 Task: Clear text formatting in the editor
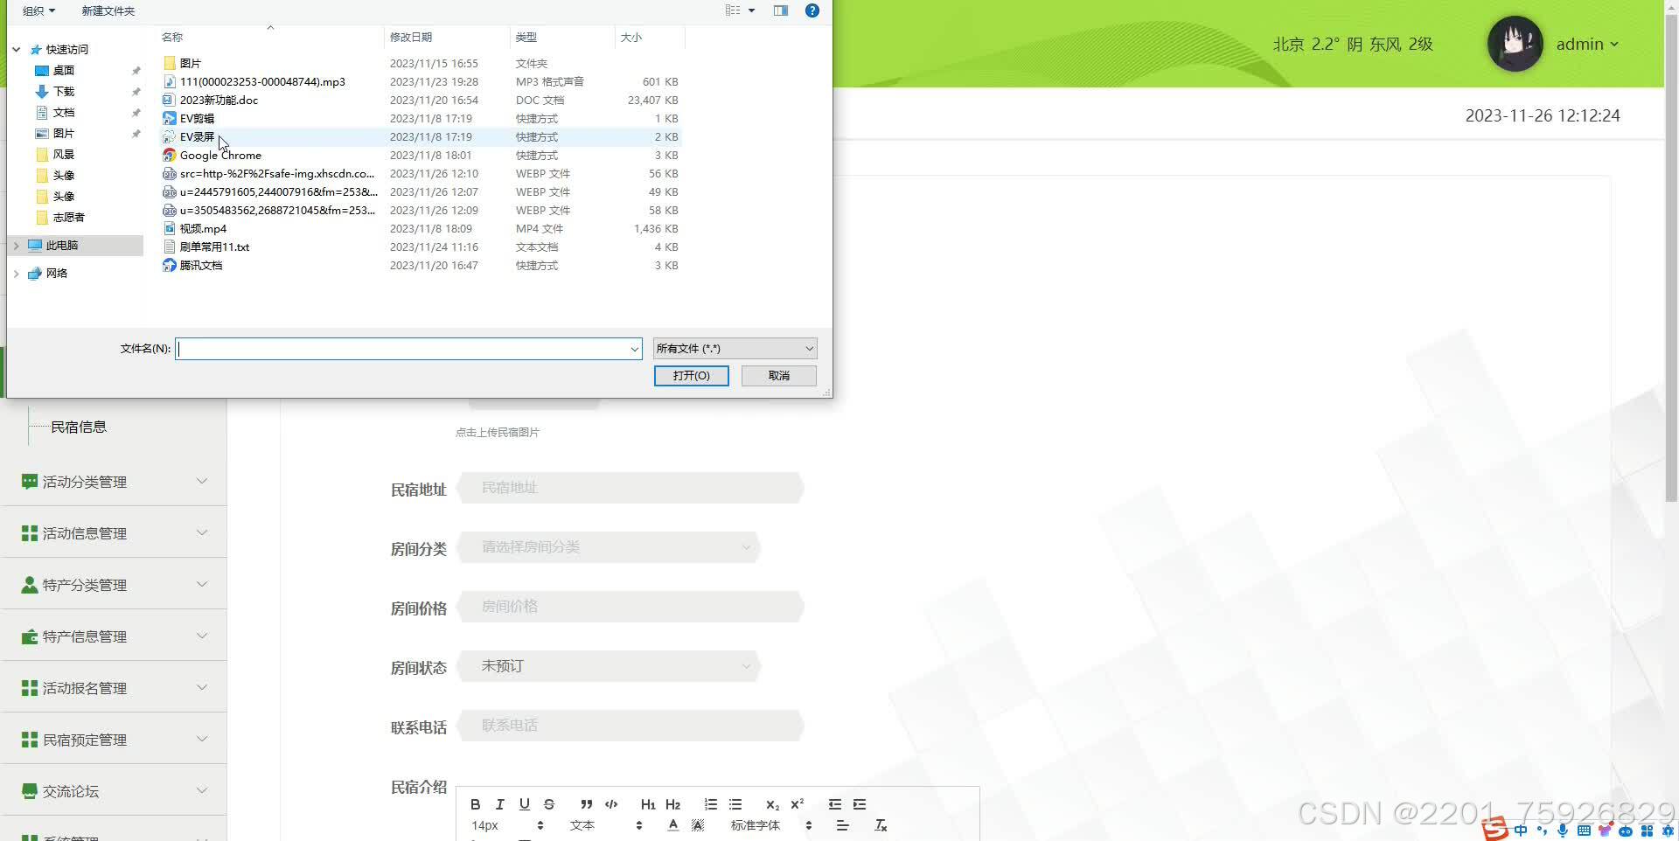[881, 825]
